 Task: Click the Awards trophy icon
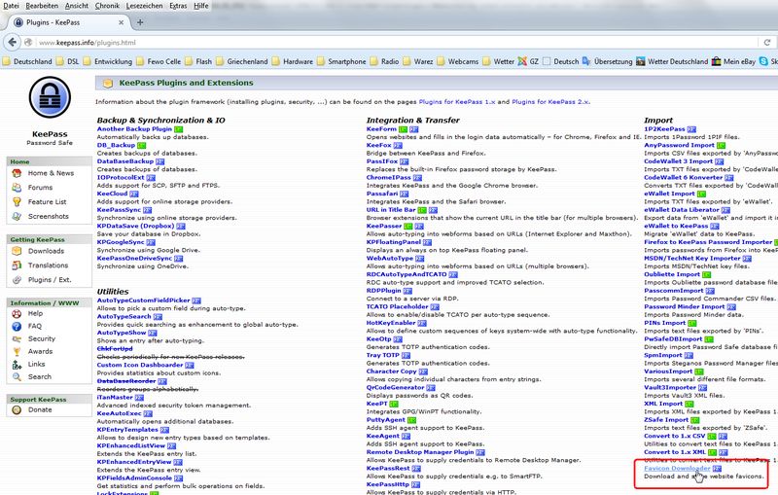pos(17,351)
